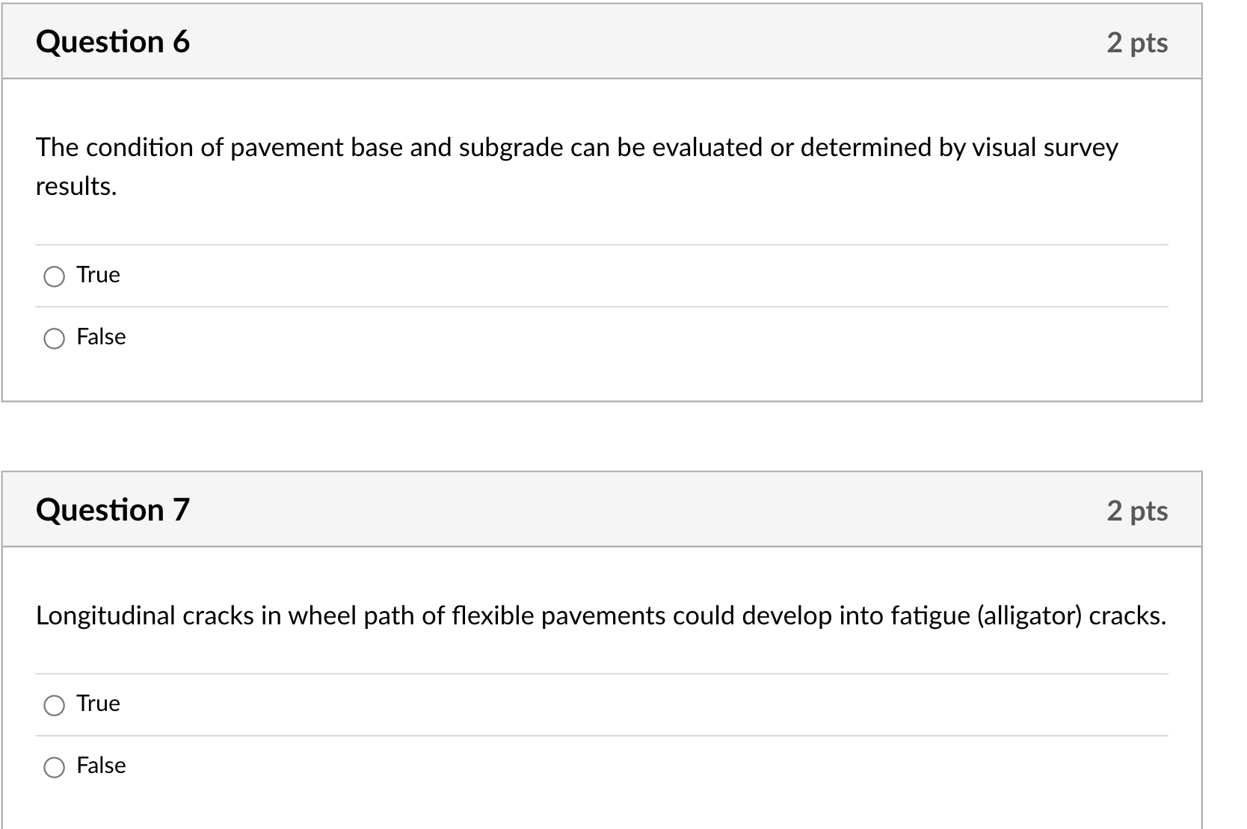1247x829 pixels.
Task: Click the Question 7 header
Action: pos(113,509)
